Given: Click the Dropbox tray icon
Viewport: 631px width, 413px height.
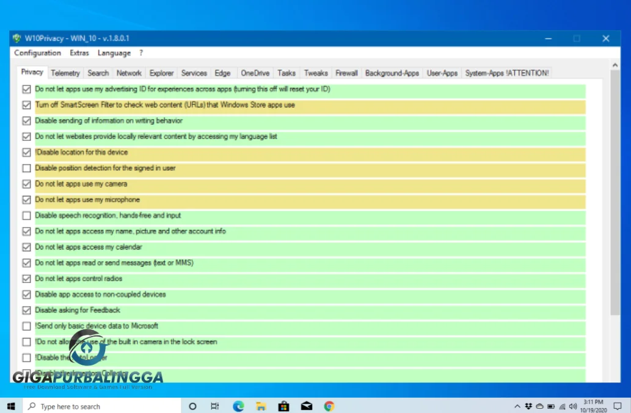Looking at the screenshot, I should pos(528,406).
